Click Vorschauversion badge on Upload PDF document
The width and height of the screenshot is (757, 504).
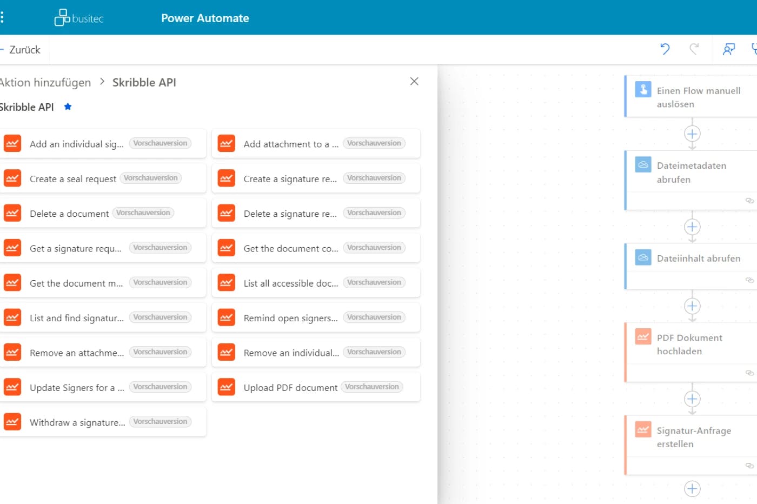[372, 387]
